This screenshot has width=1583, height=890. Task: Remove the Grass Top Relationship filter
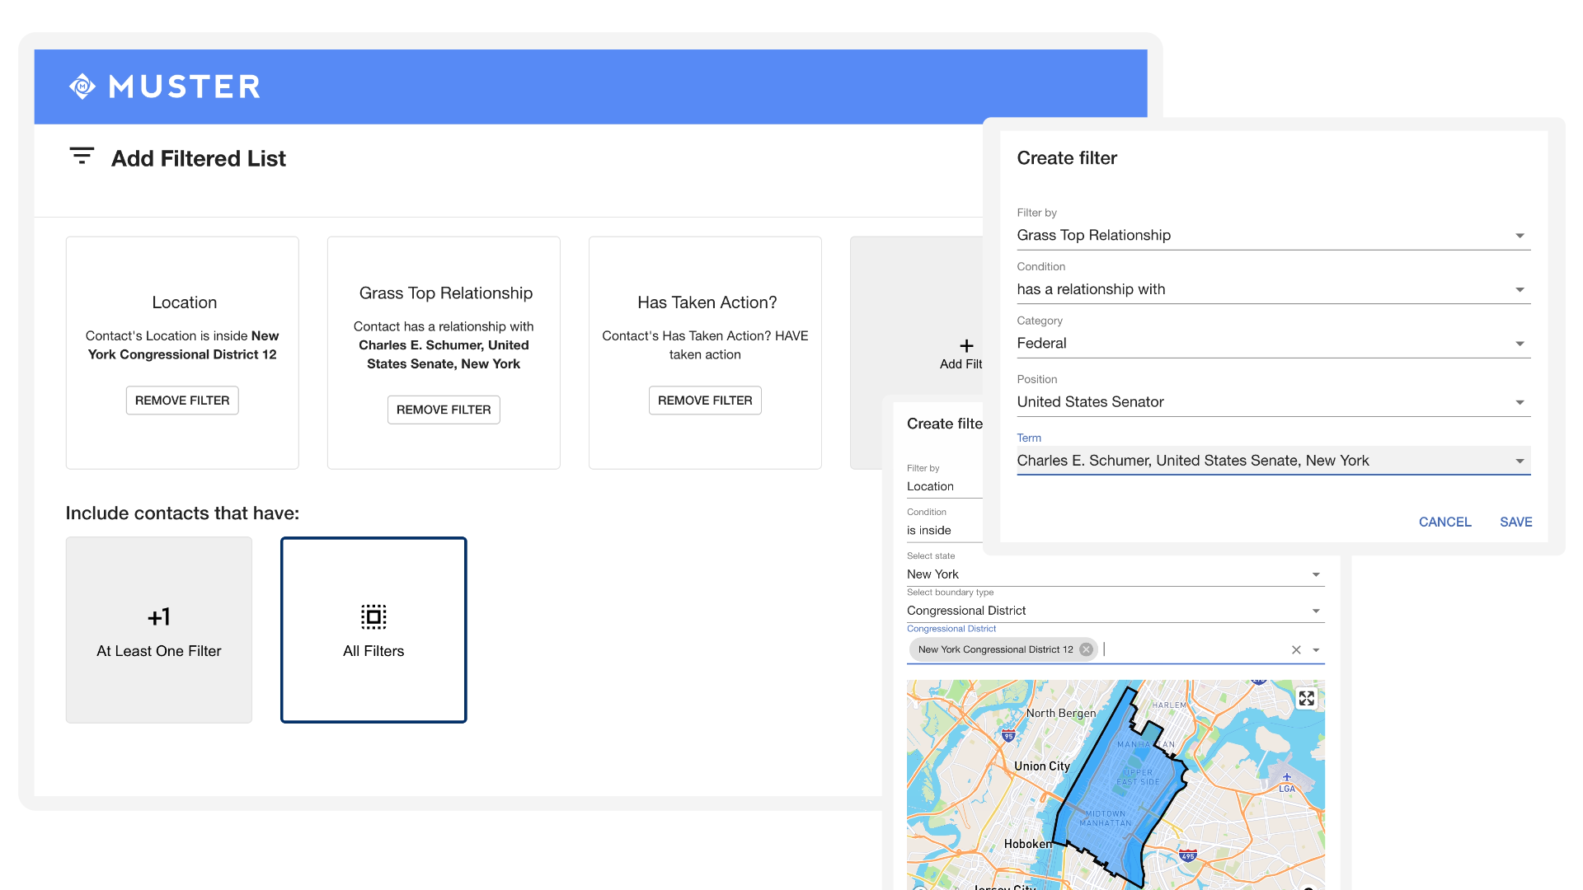pos(444,410)
